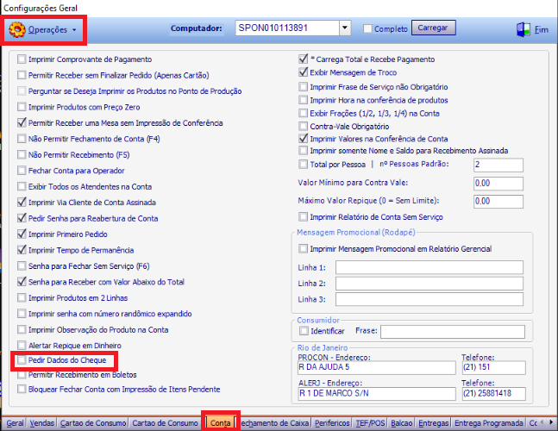The height and width of the screenshot is (431, 558).
Task: Click the ALERJ Telefone field
Action: click(x=493, y=394)
